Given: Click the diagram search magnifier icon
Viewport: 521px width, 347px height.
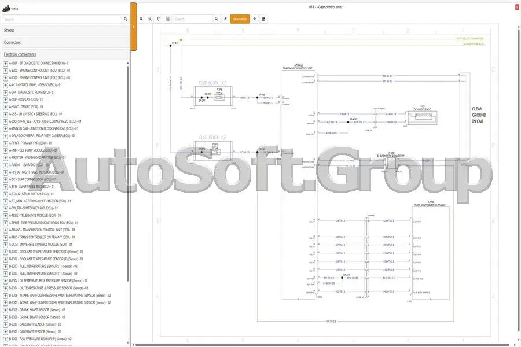Looking at the screenshot, I should coord(217,19).
